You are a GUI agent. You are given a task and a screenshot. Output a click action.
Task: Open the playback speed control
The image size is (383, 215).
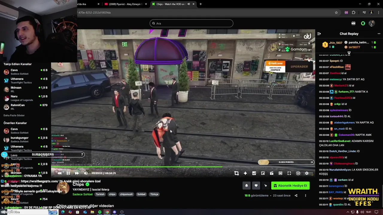[x=298, y=173]
